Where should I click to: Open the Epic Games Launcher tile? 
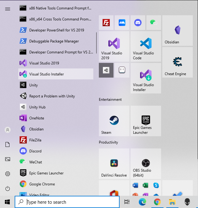coord(146,121)
